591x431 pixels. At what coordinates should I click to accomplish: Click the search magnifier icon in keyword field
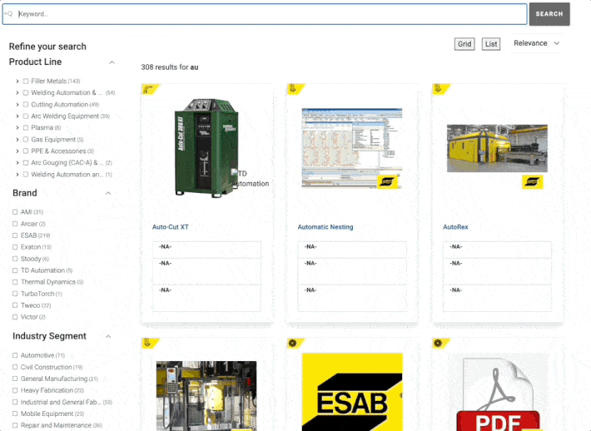pyautogui.click(x=9, y=14)
